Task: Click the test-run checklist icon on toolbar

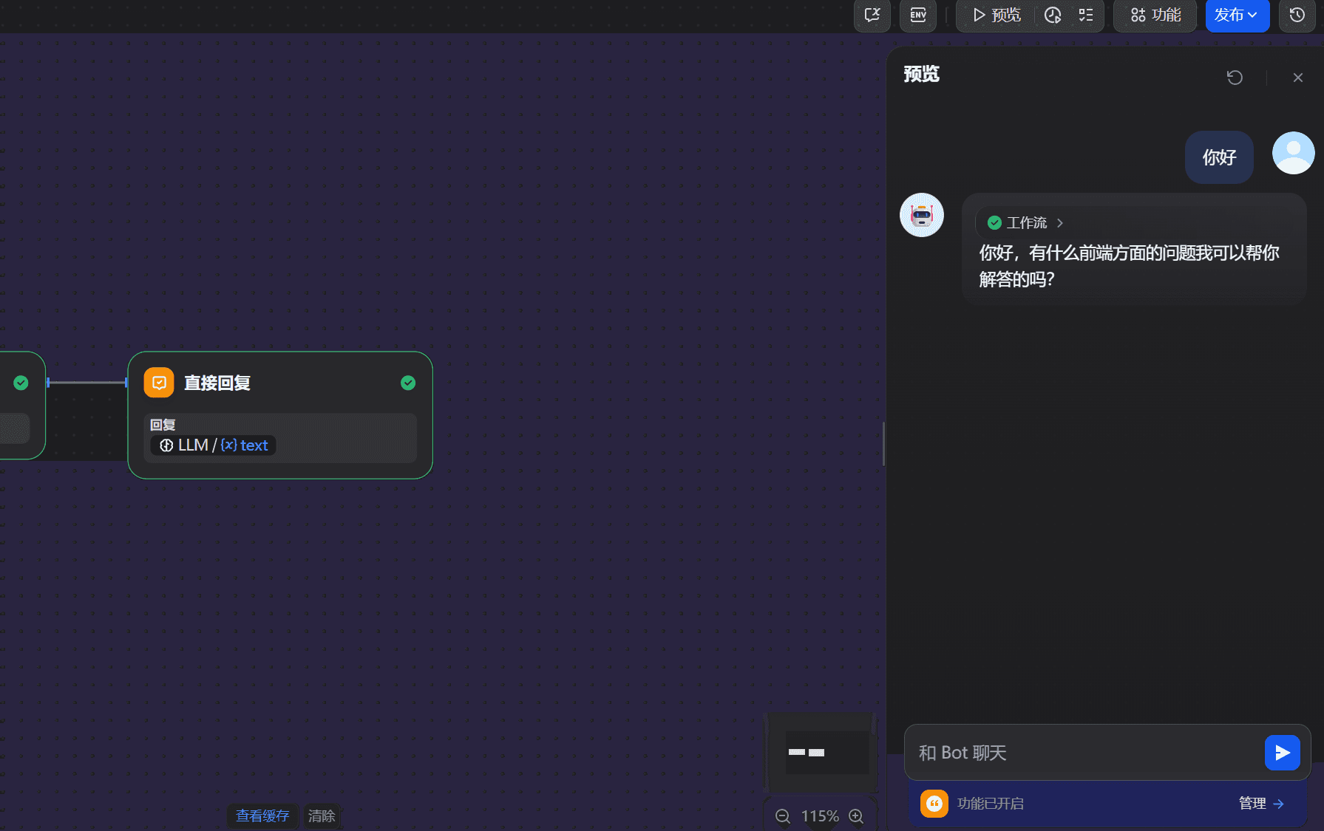Action: coord(1085,16)
